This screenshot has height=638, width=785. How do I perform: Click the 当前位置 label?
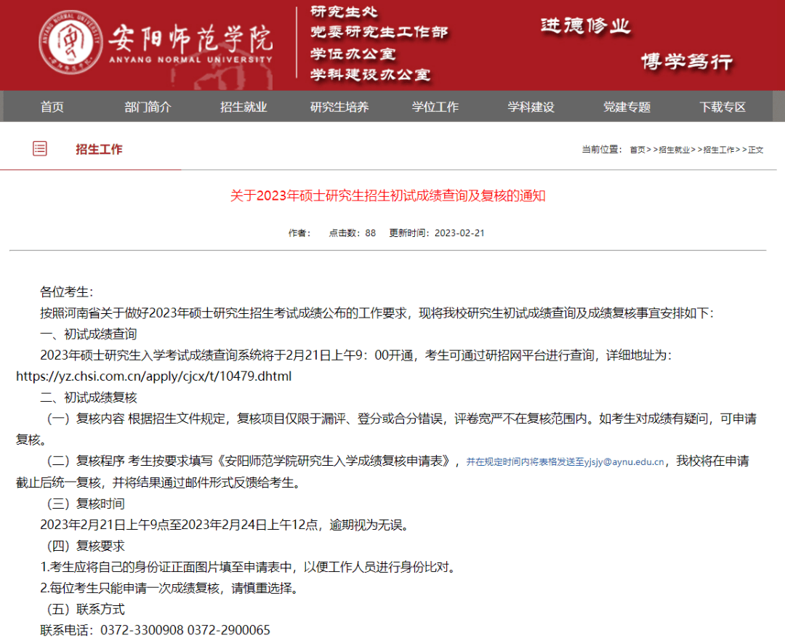point(602,150)
